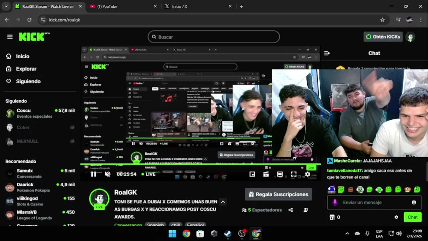
Task: Click tomiavellaneda17 username in chat
Action: click(344, 170)
